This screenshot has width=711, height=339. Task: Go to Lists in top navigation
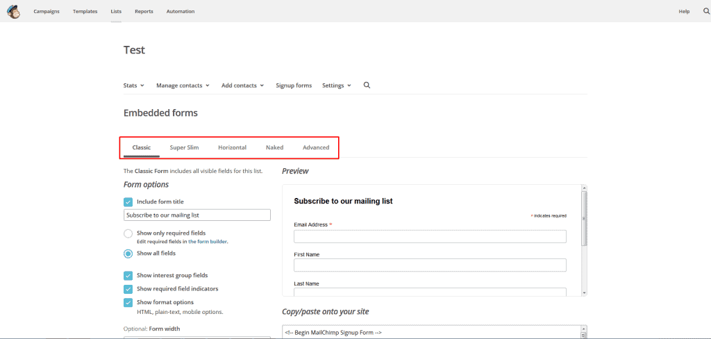click(116, 11)
